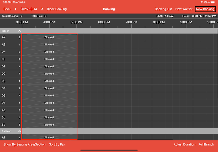Viewport: 218px width, 152px height.
Task: Select the Blocked slot for table 02
Action: coord(49,74)
